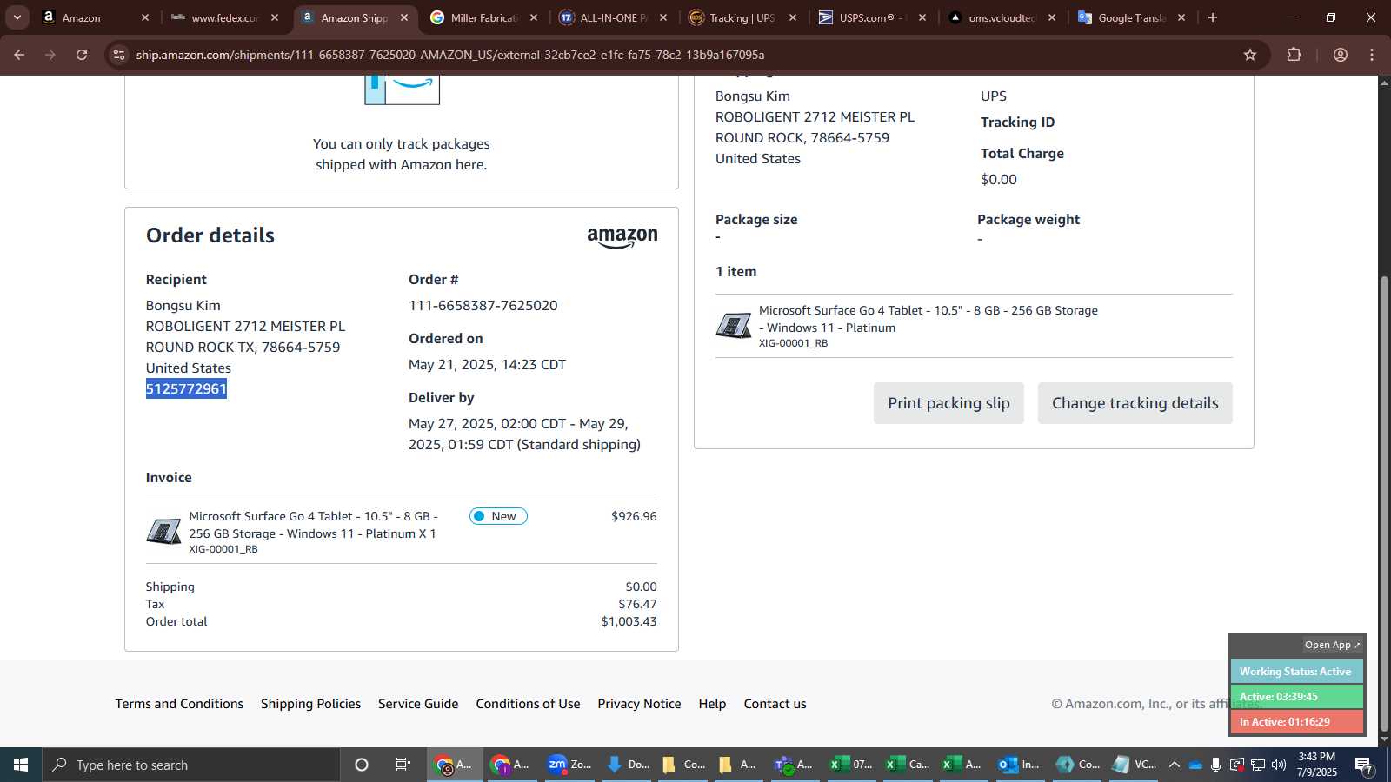This screenshot has height=782, width=1391.
Task: Open a new browser tab
Action: (x=1213, y=17)
